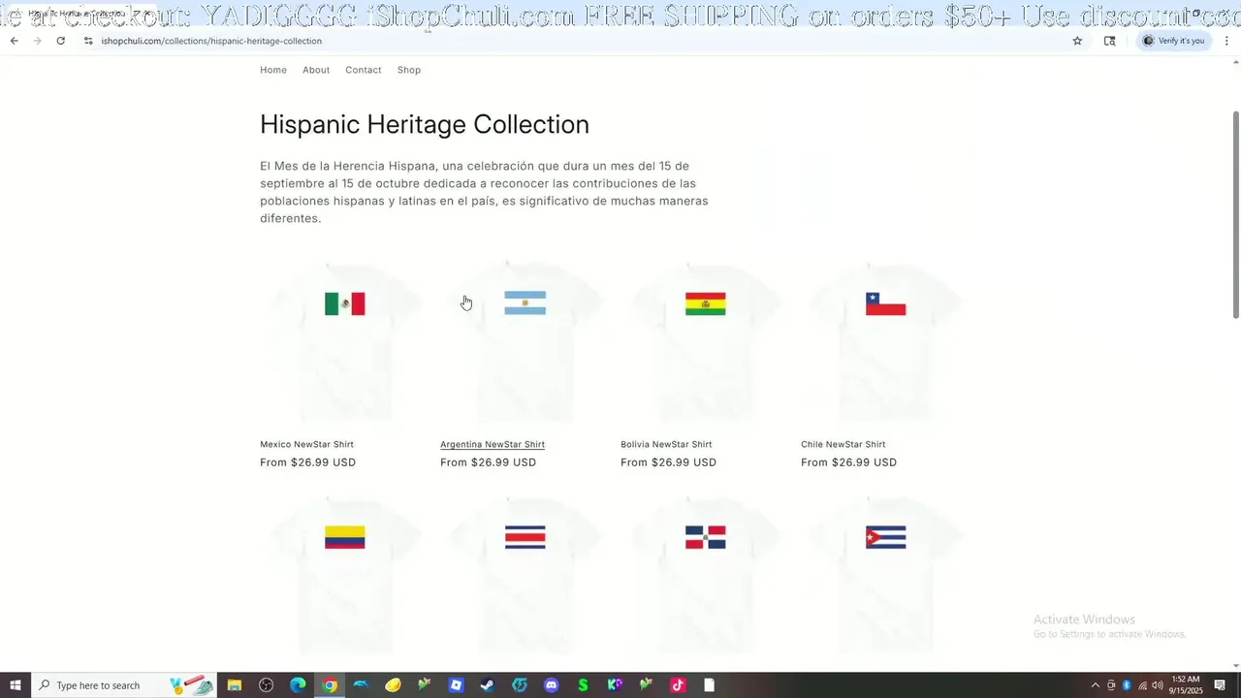The height and width of the screenshot is (698, 1241).
Task: Open the Contact menu item
Action: [x=364, y=70]
